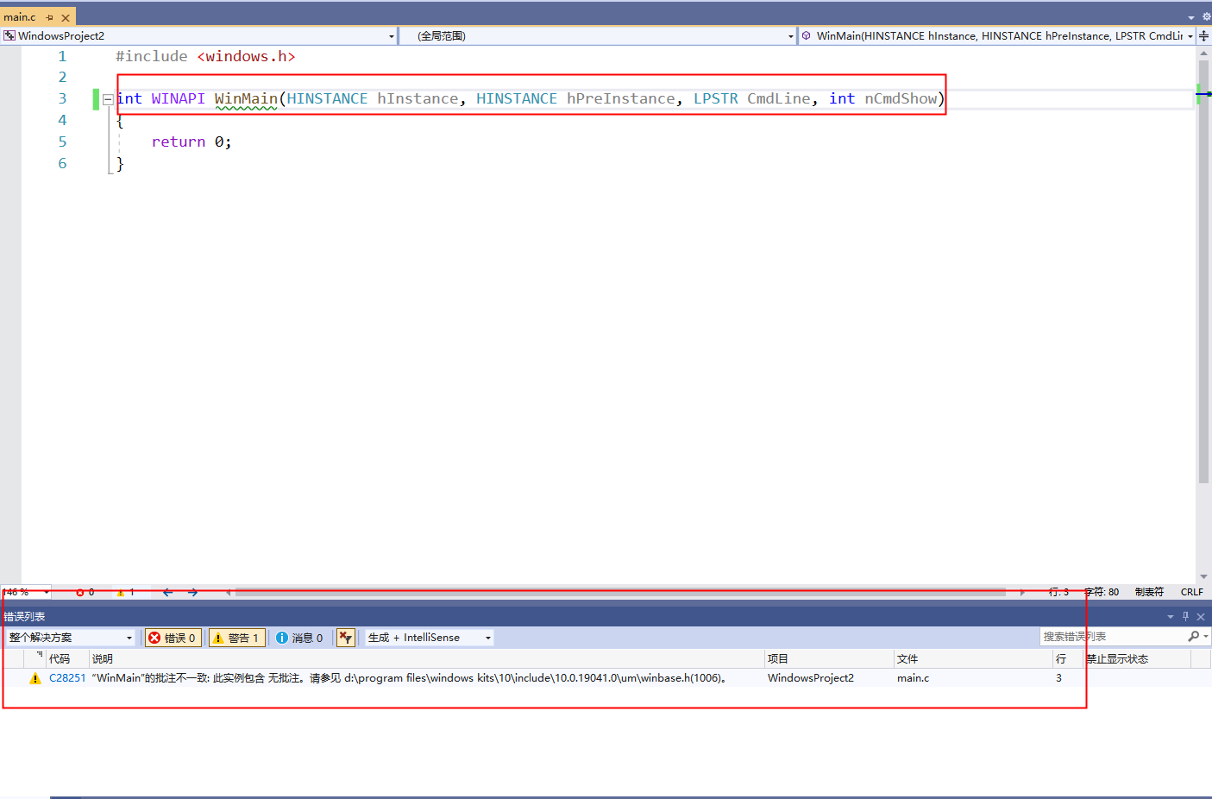
Task: Sort by the 禁止显示状态 column header
Action: pyautogui.click(x=1137, y=659)
